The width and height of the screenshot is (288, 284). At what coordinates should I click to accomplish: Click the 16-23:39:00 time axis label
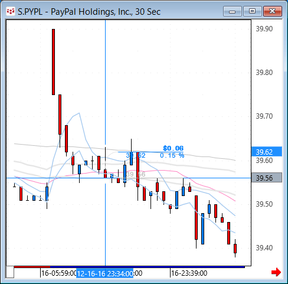[189, 273]
